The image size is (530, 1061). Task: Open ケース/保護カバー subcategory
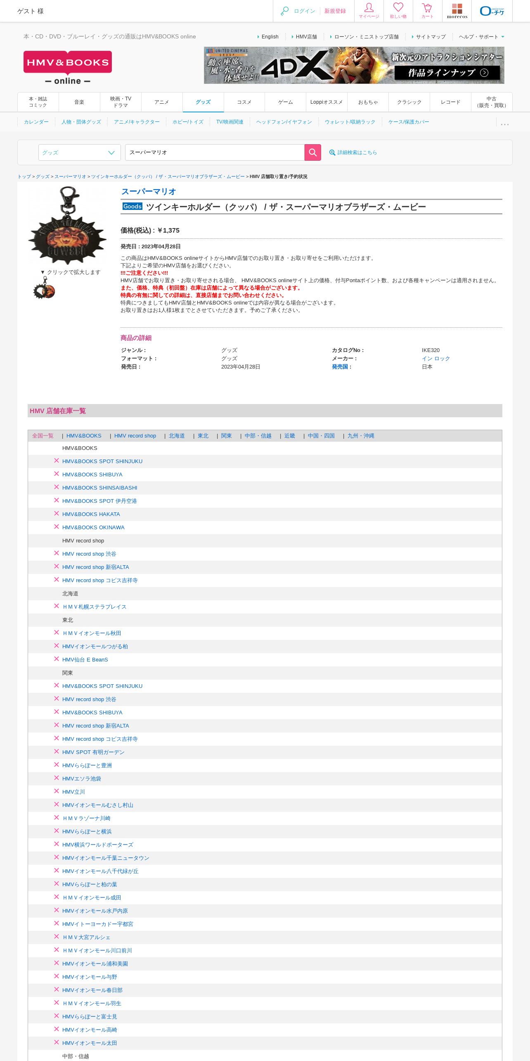pos(409,122)
